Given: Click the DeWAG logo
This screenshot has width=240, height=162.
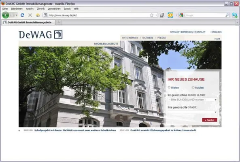Looking at the screenshot, I should 40,34.
